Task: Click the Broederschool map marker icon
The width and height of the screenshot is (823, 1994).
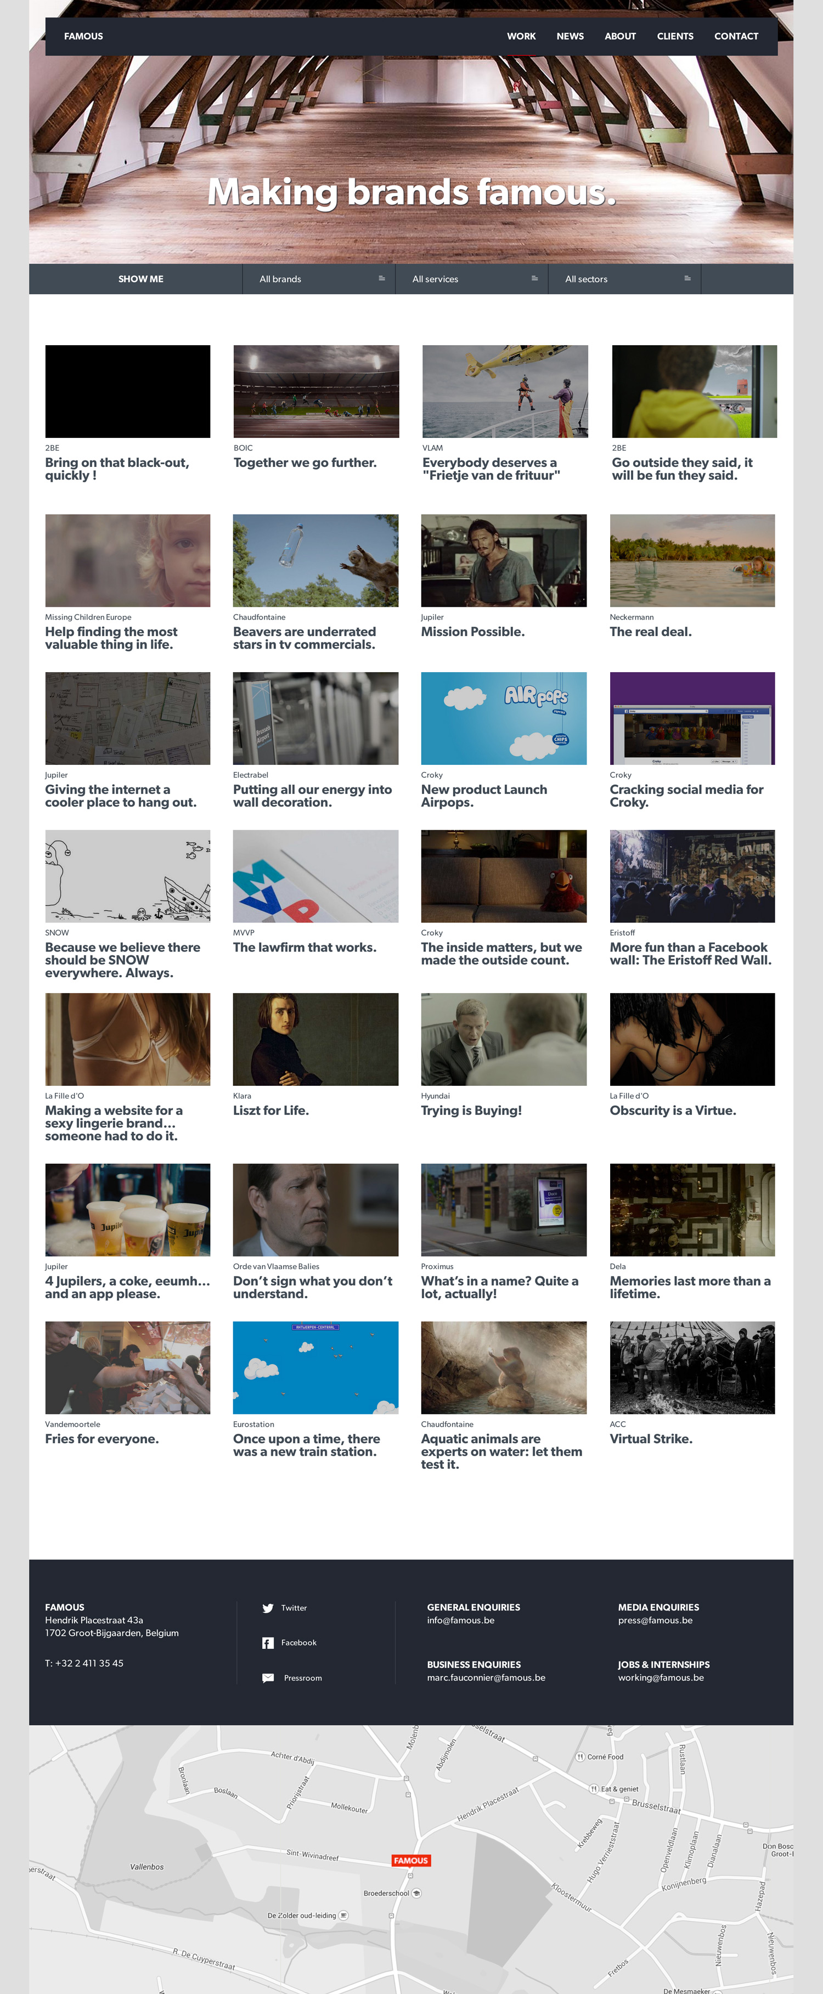Action: pos(416,1892)
